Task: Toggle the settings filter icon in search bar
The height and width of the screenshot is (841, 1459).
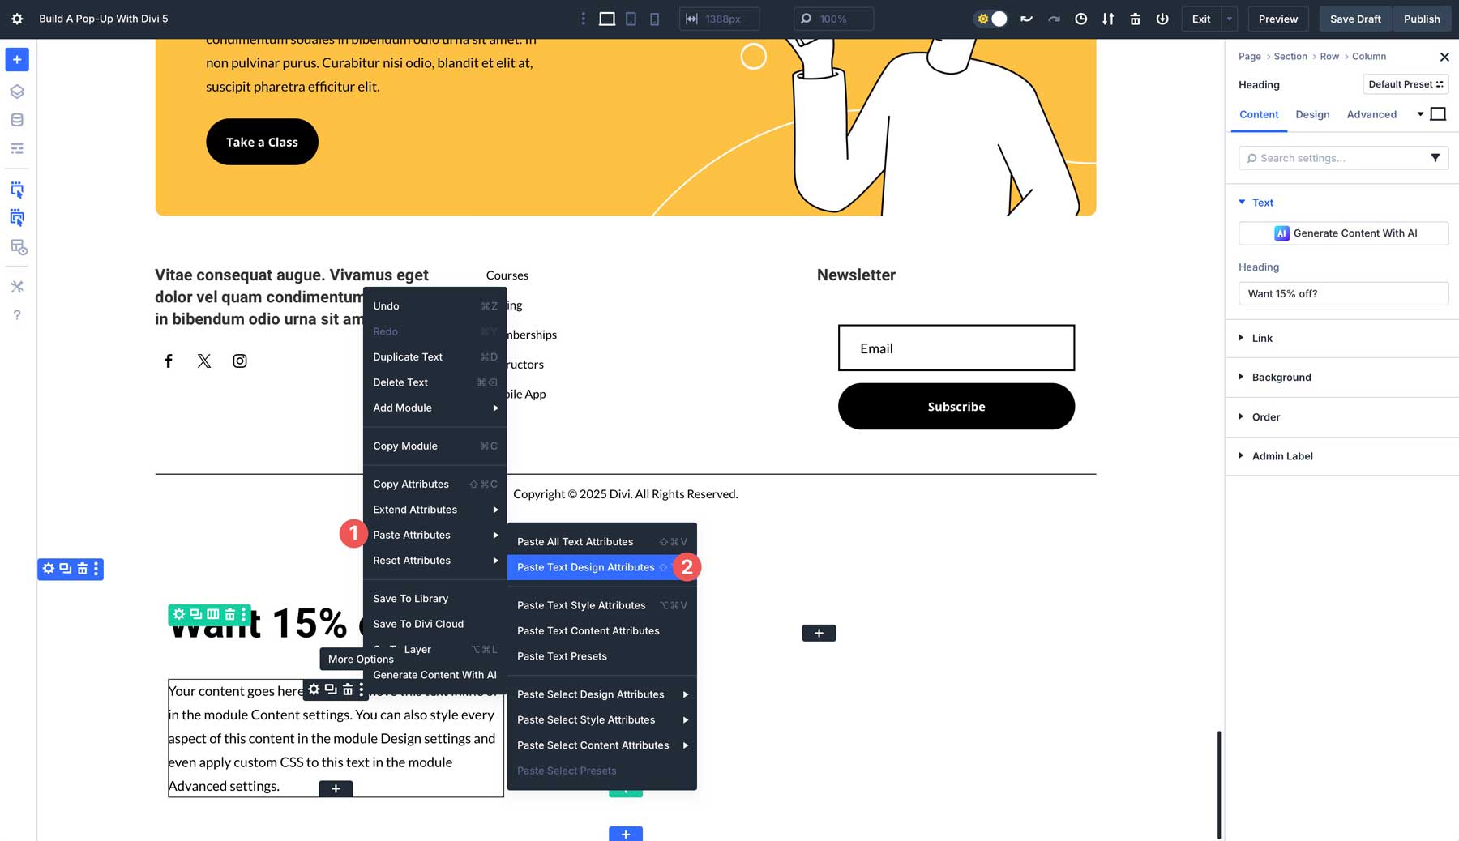Action: coord(1435,157)
